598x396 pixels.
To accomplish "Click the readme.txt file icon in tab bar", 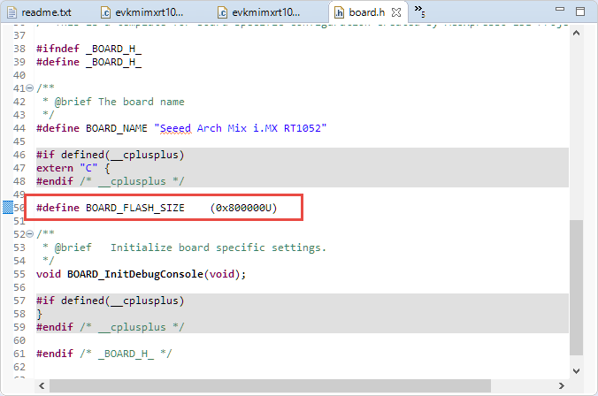I will (11, 12).
